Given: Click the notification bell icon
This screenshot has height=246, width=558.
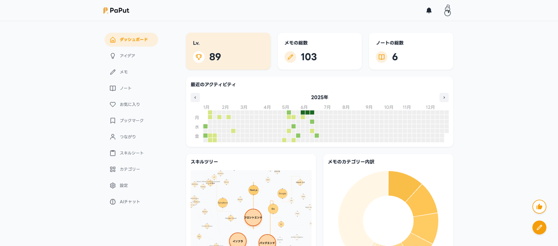Looking at the screenshot, I should tap(429, 10).
